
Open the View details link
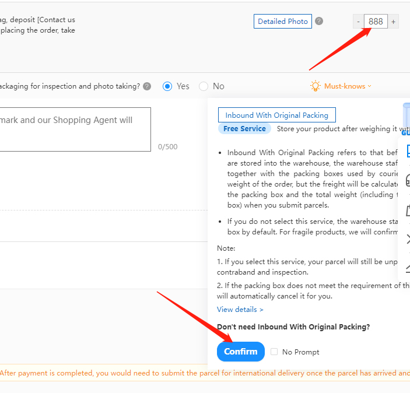pos(240,310)
